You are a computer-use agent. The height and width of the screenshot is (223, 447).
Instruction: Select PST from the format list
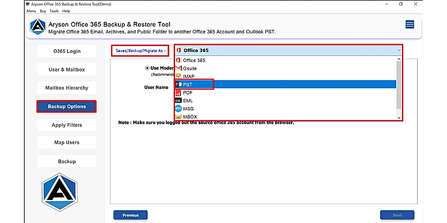click(x=285, y=84)
